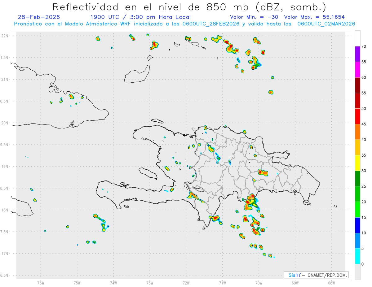Click the '17N' latitude label
This screenshot has width=372, height=287.
(5, 254)
